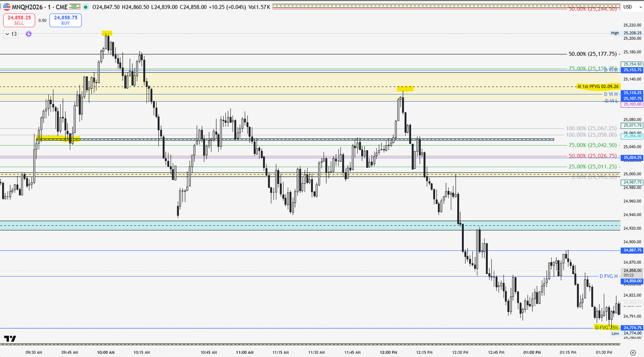Viewport: 644px width, 357px height.
Task: Click the BUY 24,858.75 button
Action: pyautogui.click(x=65, y=20)
